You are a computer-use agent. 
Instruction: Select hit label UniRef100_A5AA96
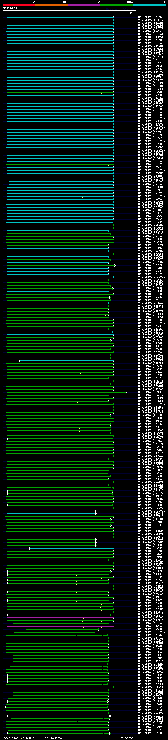coord(151,340)
